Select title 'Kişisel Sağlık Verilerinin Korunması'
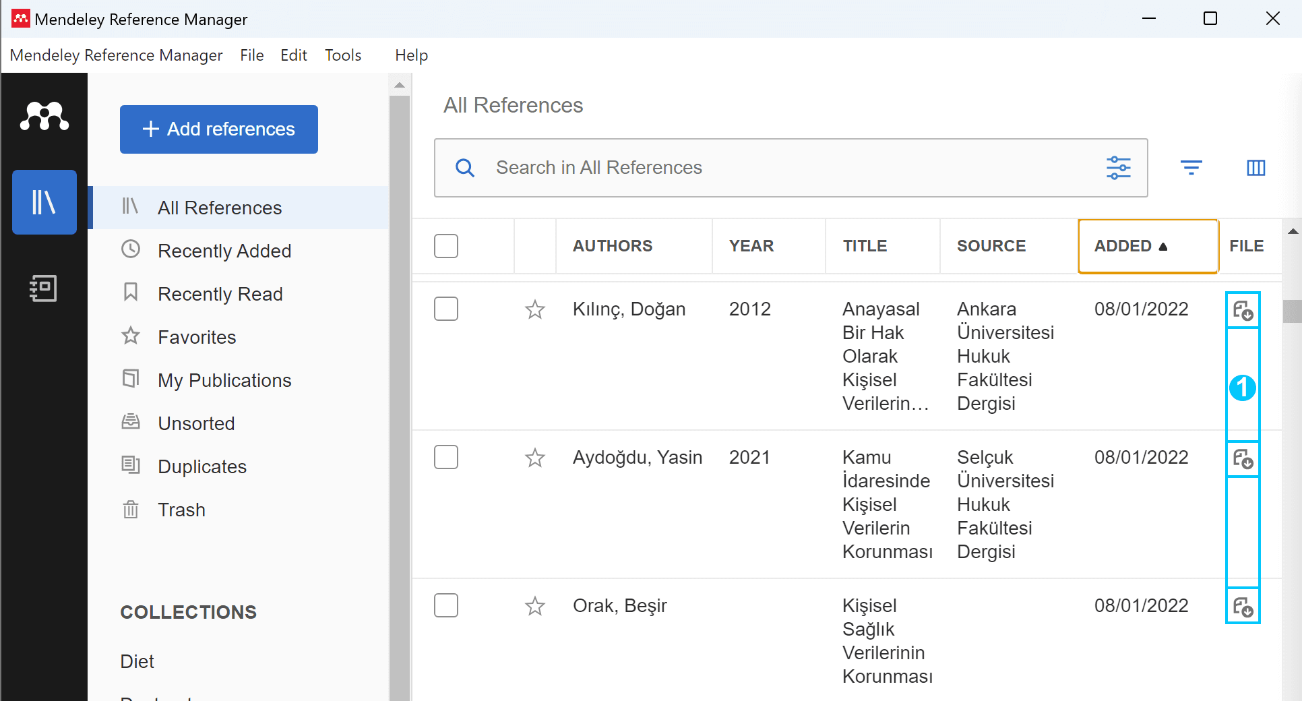 click(888, 641)
